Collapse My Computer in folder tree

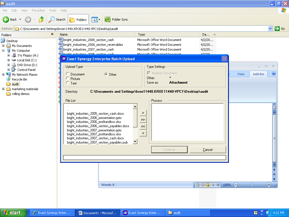point(3,50)
